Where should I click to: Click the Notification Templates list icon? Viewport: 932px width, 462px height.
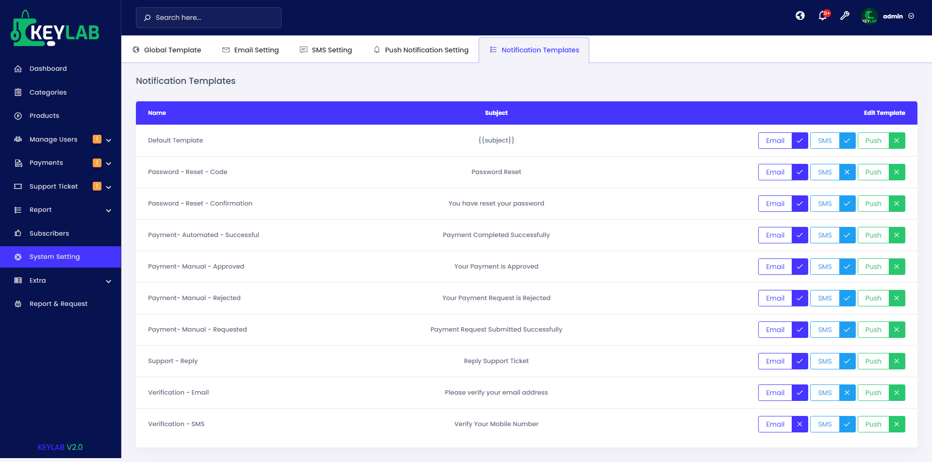click(x=493, y=50)
